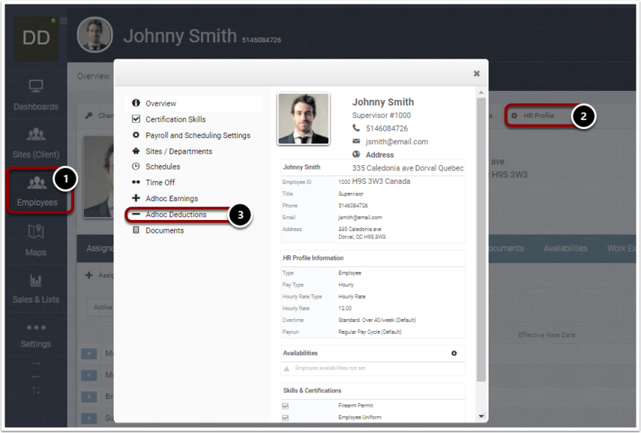Click the Sites / Departments home icon

(x=136, y=151)
